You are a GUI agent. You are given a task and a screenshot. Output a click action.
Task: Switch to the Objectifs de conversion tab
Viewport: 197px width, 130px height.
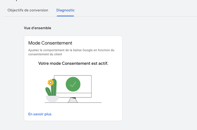click(28, 10)
